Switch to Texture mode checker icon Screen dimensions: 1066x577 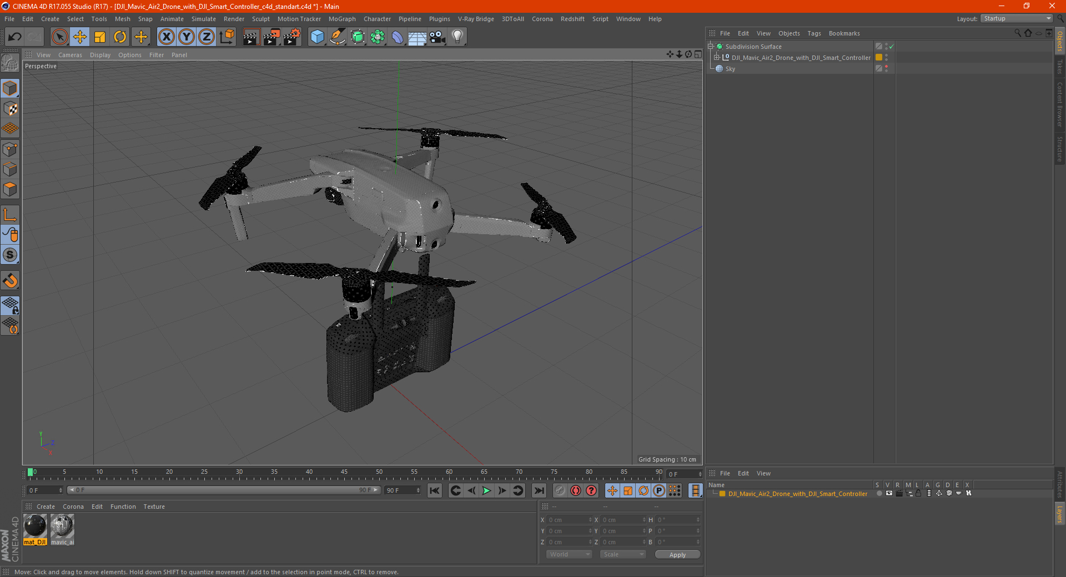pos(11,109)
